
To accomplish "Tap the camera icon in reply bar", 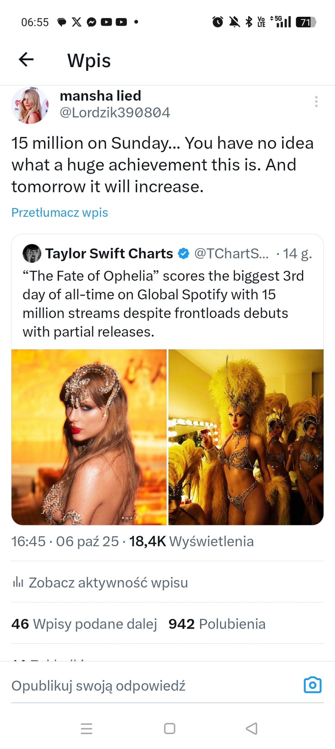I will 312,685.
